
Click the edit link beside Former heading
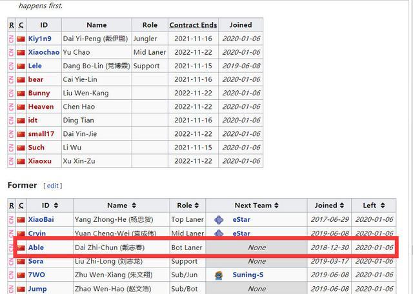[52, 186]
